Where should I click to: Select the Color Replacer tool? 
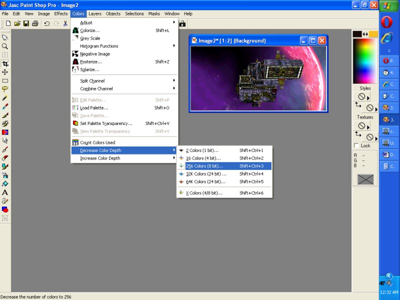tap(5, 132)
